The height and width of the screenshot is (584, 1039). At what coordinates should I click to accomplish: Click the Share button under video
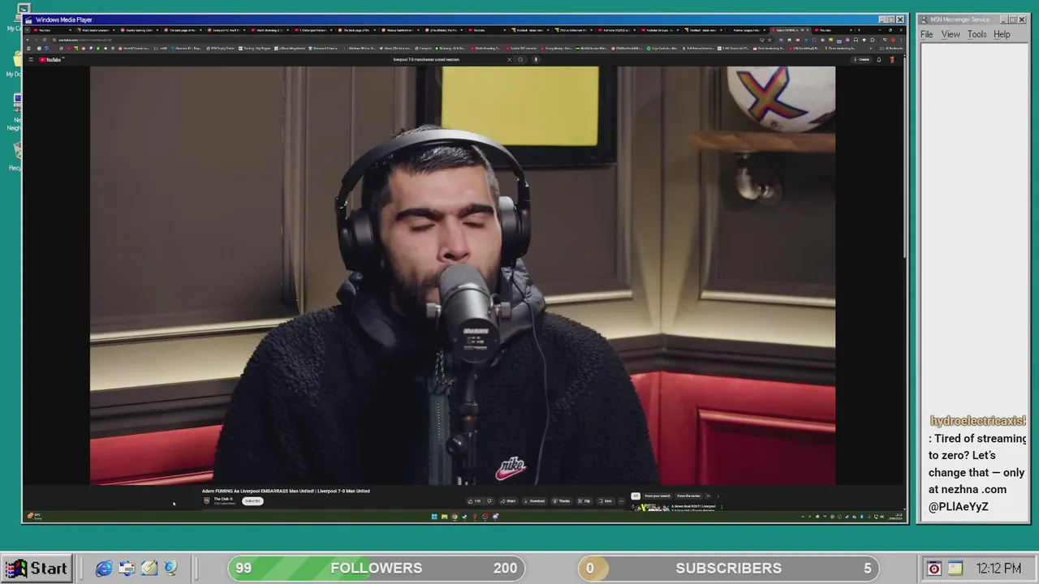tap(507, 501)
